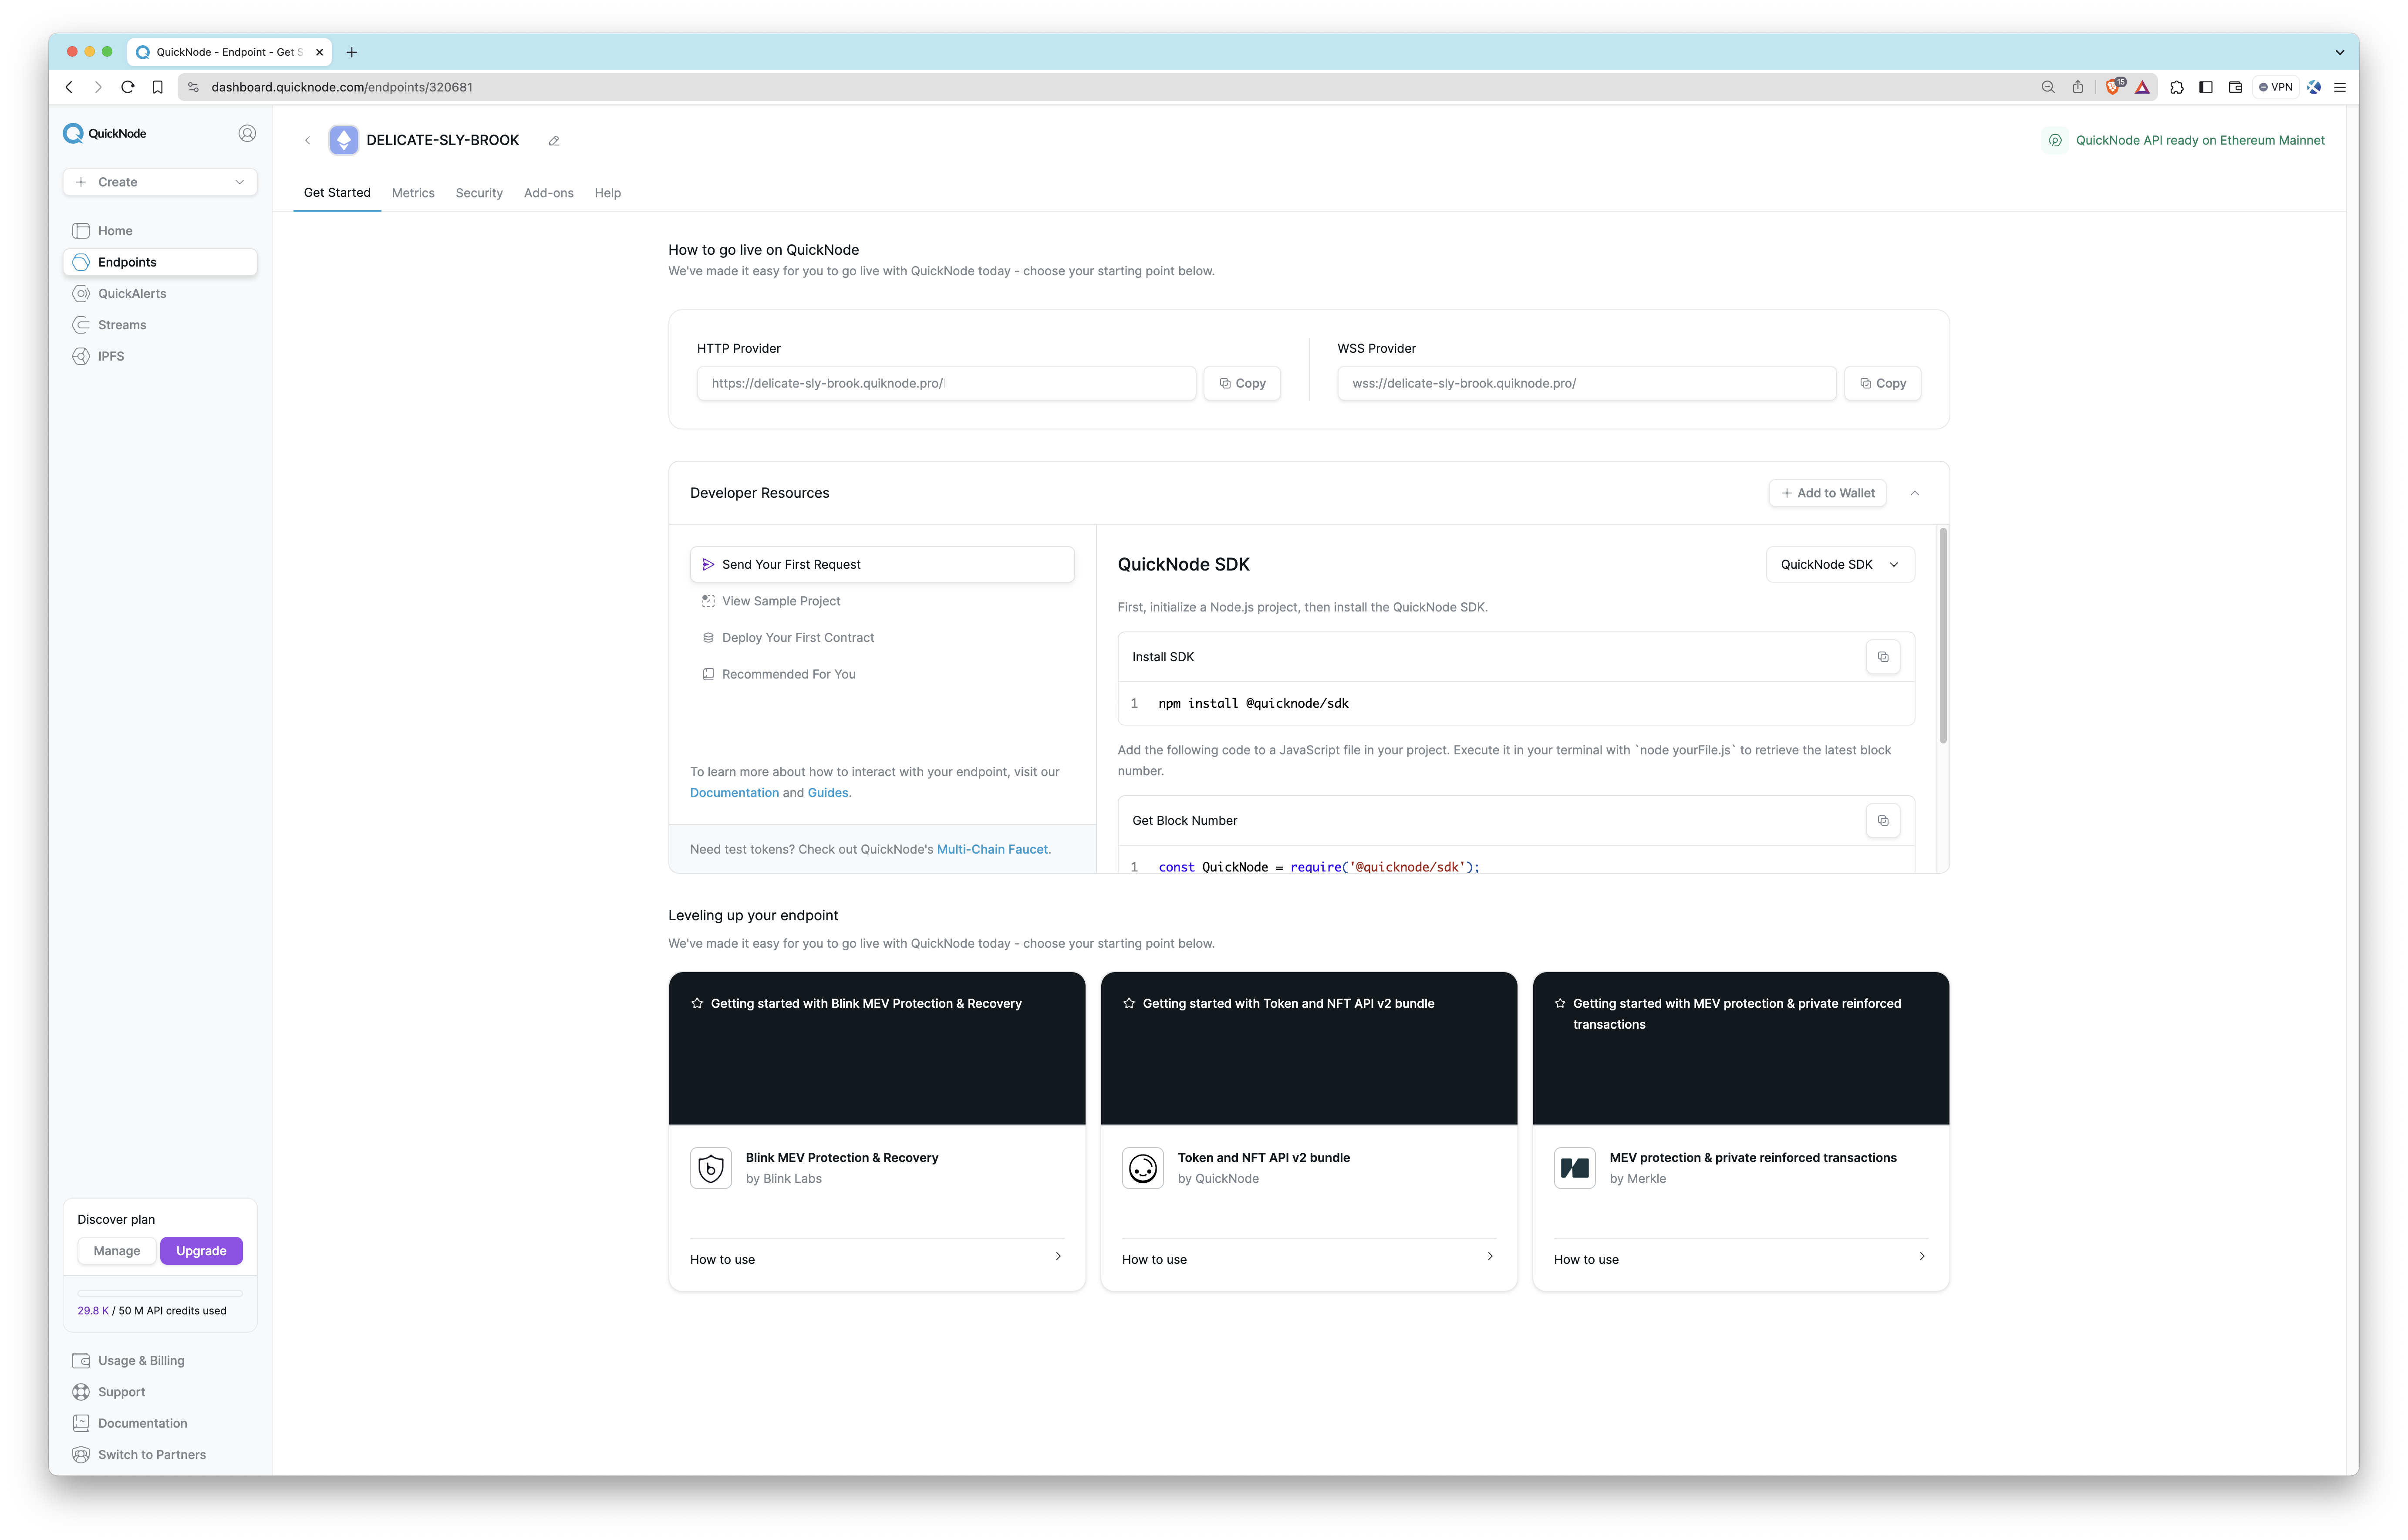Image resolution: width=2408 pixels, height=1540 pixels.
Task: Open browser tab list chevron
Action: point(2339,52)
